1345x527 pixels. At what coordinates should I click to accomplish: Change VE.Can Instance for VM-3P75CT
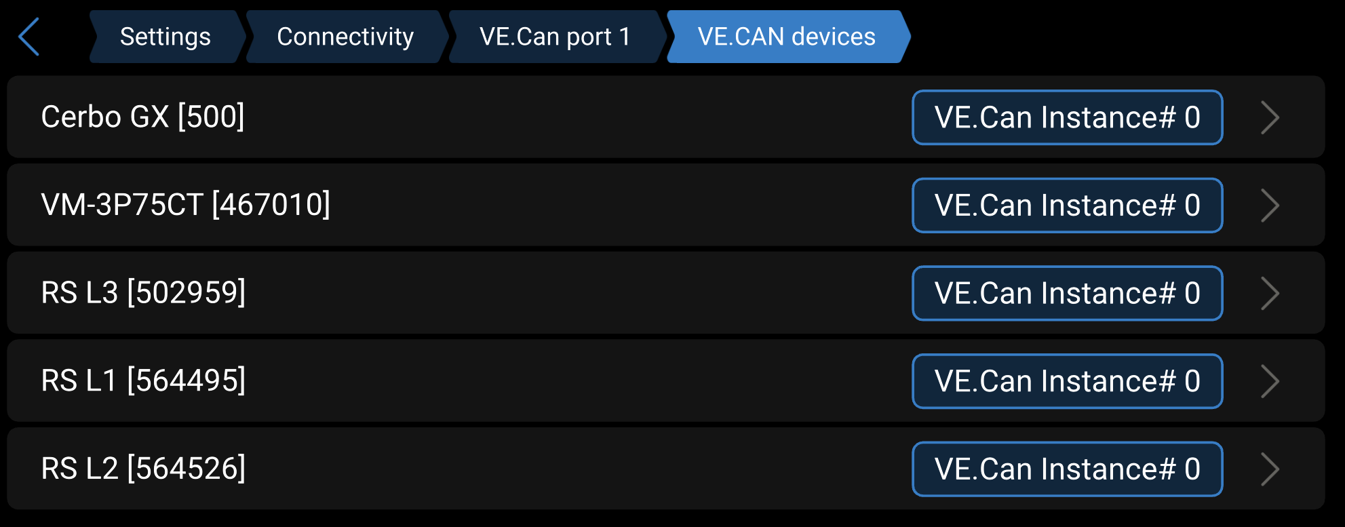pyautogui.click(x=1067, y=206)
